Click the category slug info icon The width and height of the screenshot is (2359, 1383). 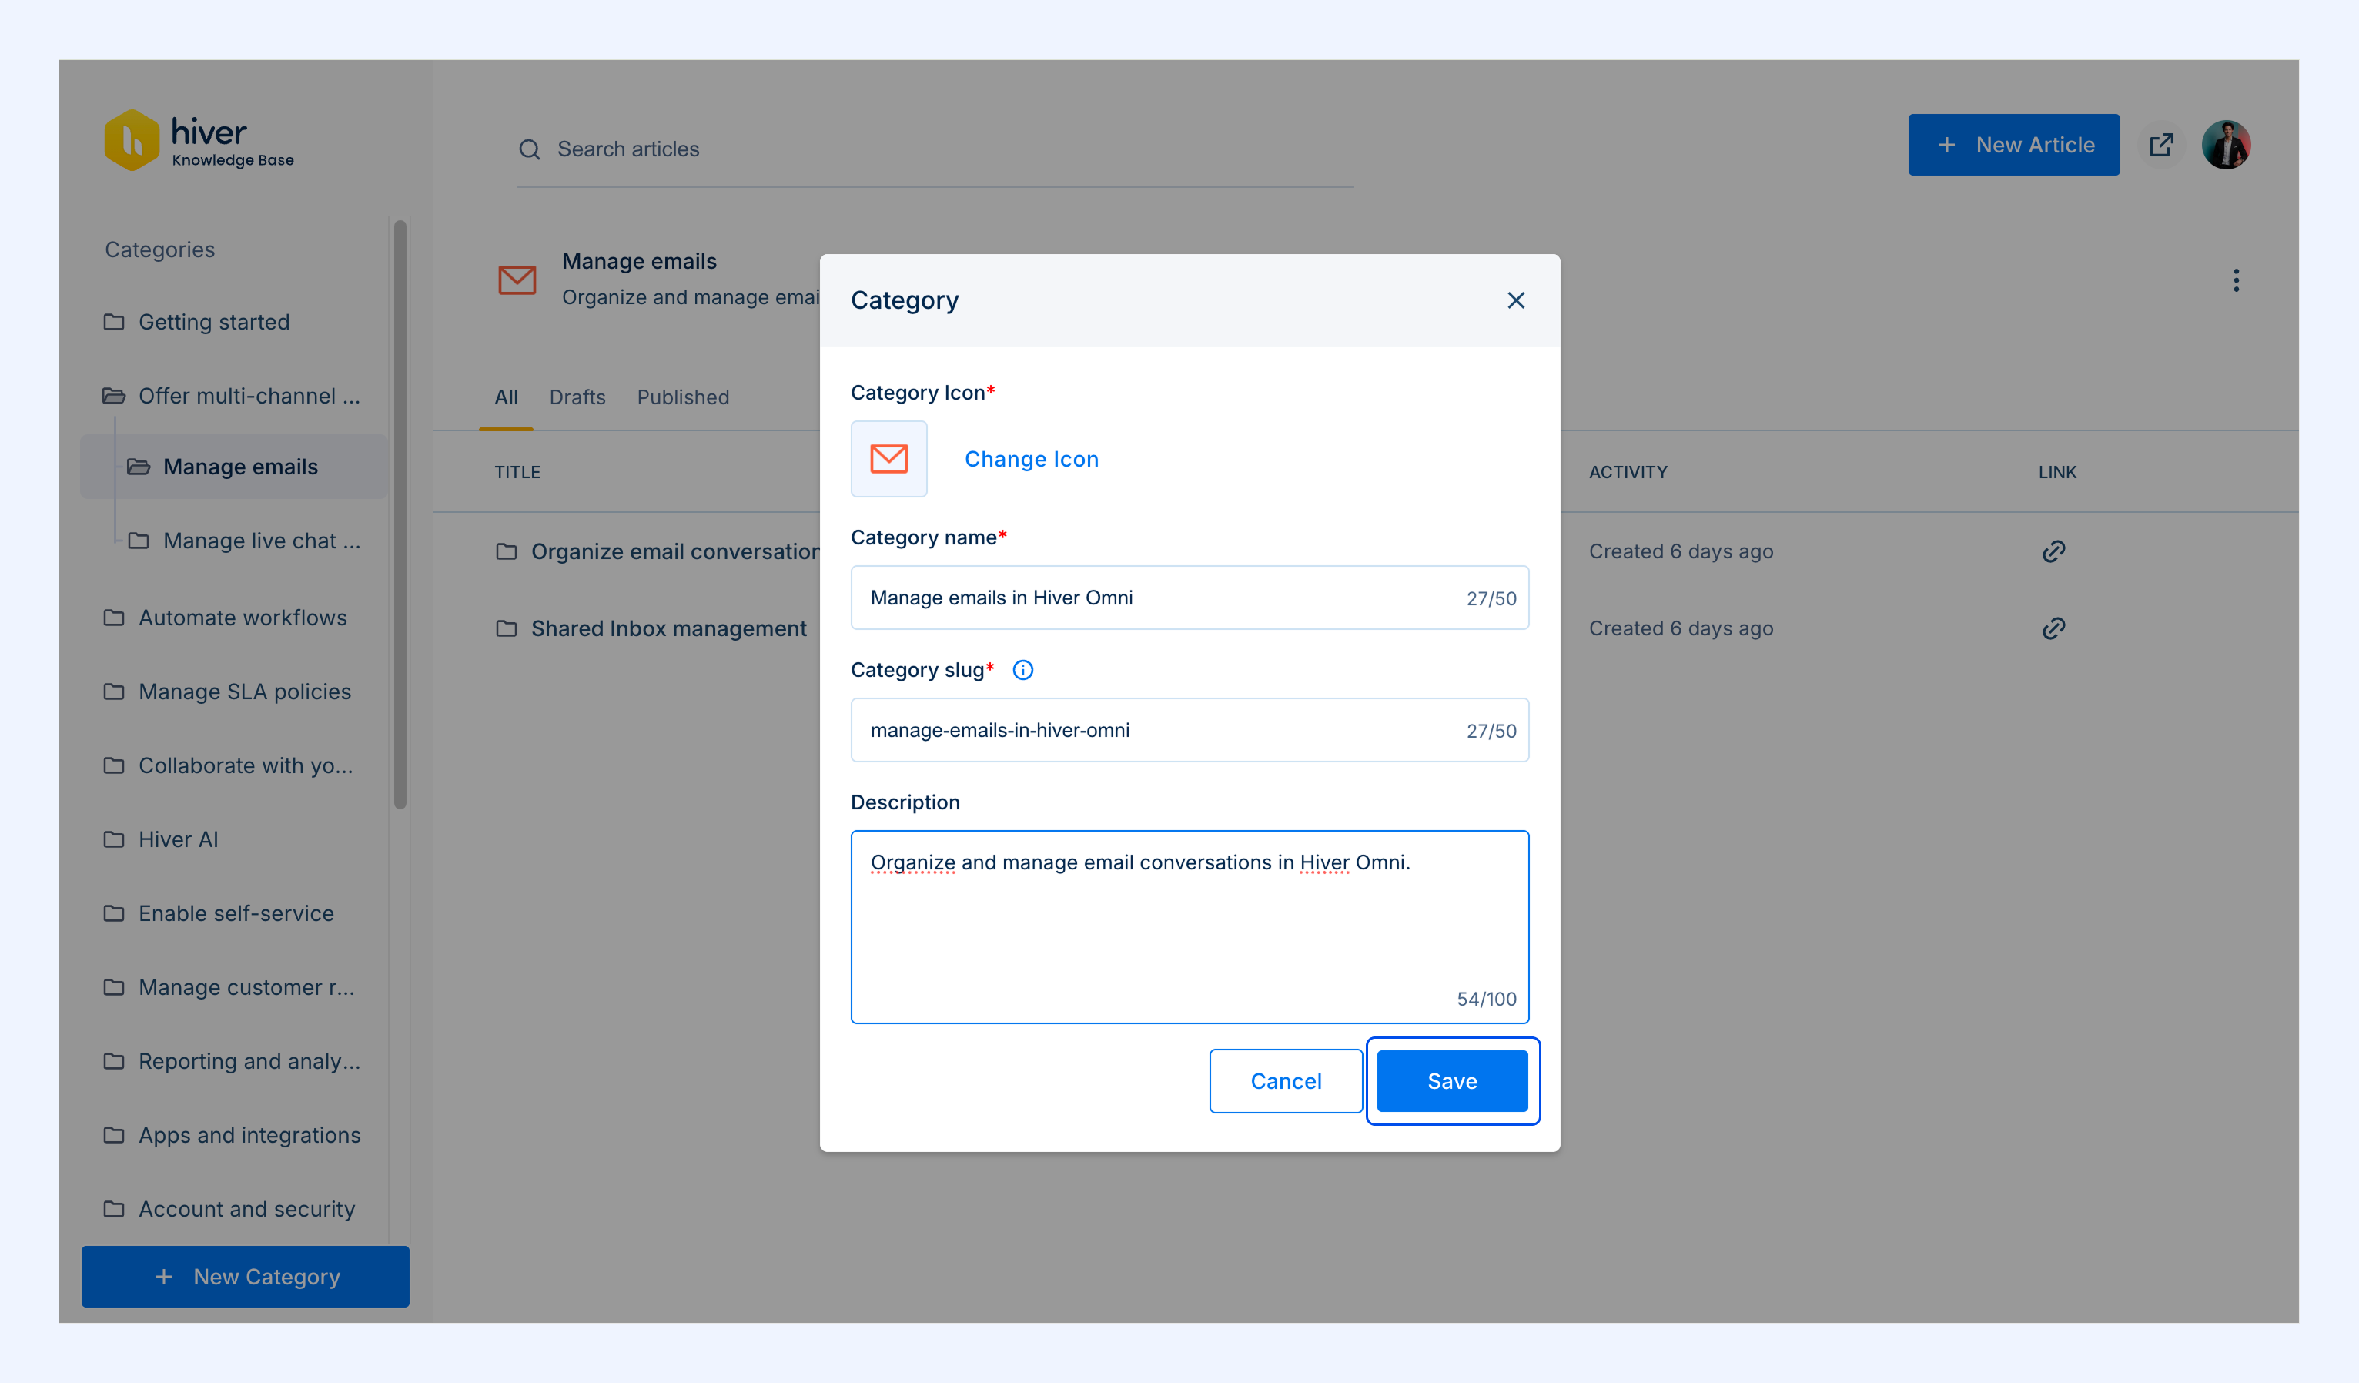pyautogui.click(x=1022, y=671)
